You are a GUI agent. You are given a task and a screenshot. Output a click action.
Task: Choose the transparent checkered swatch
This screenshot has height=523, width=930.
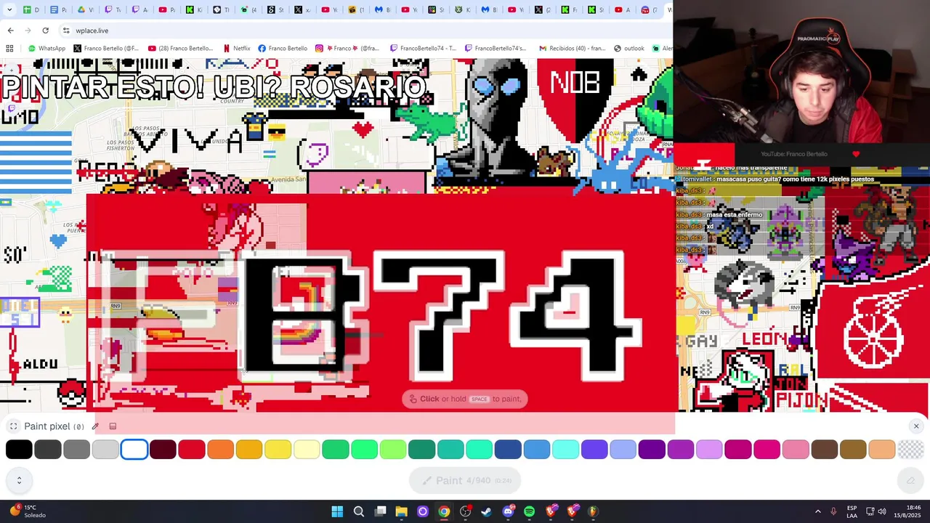910,450
